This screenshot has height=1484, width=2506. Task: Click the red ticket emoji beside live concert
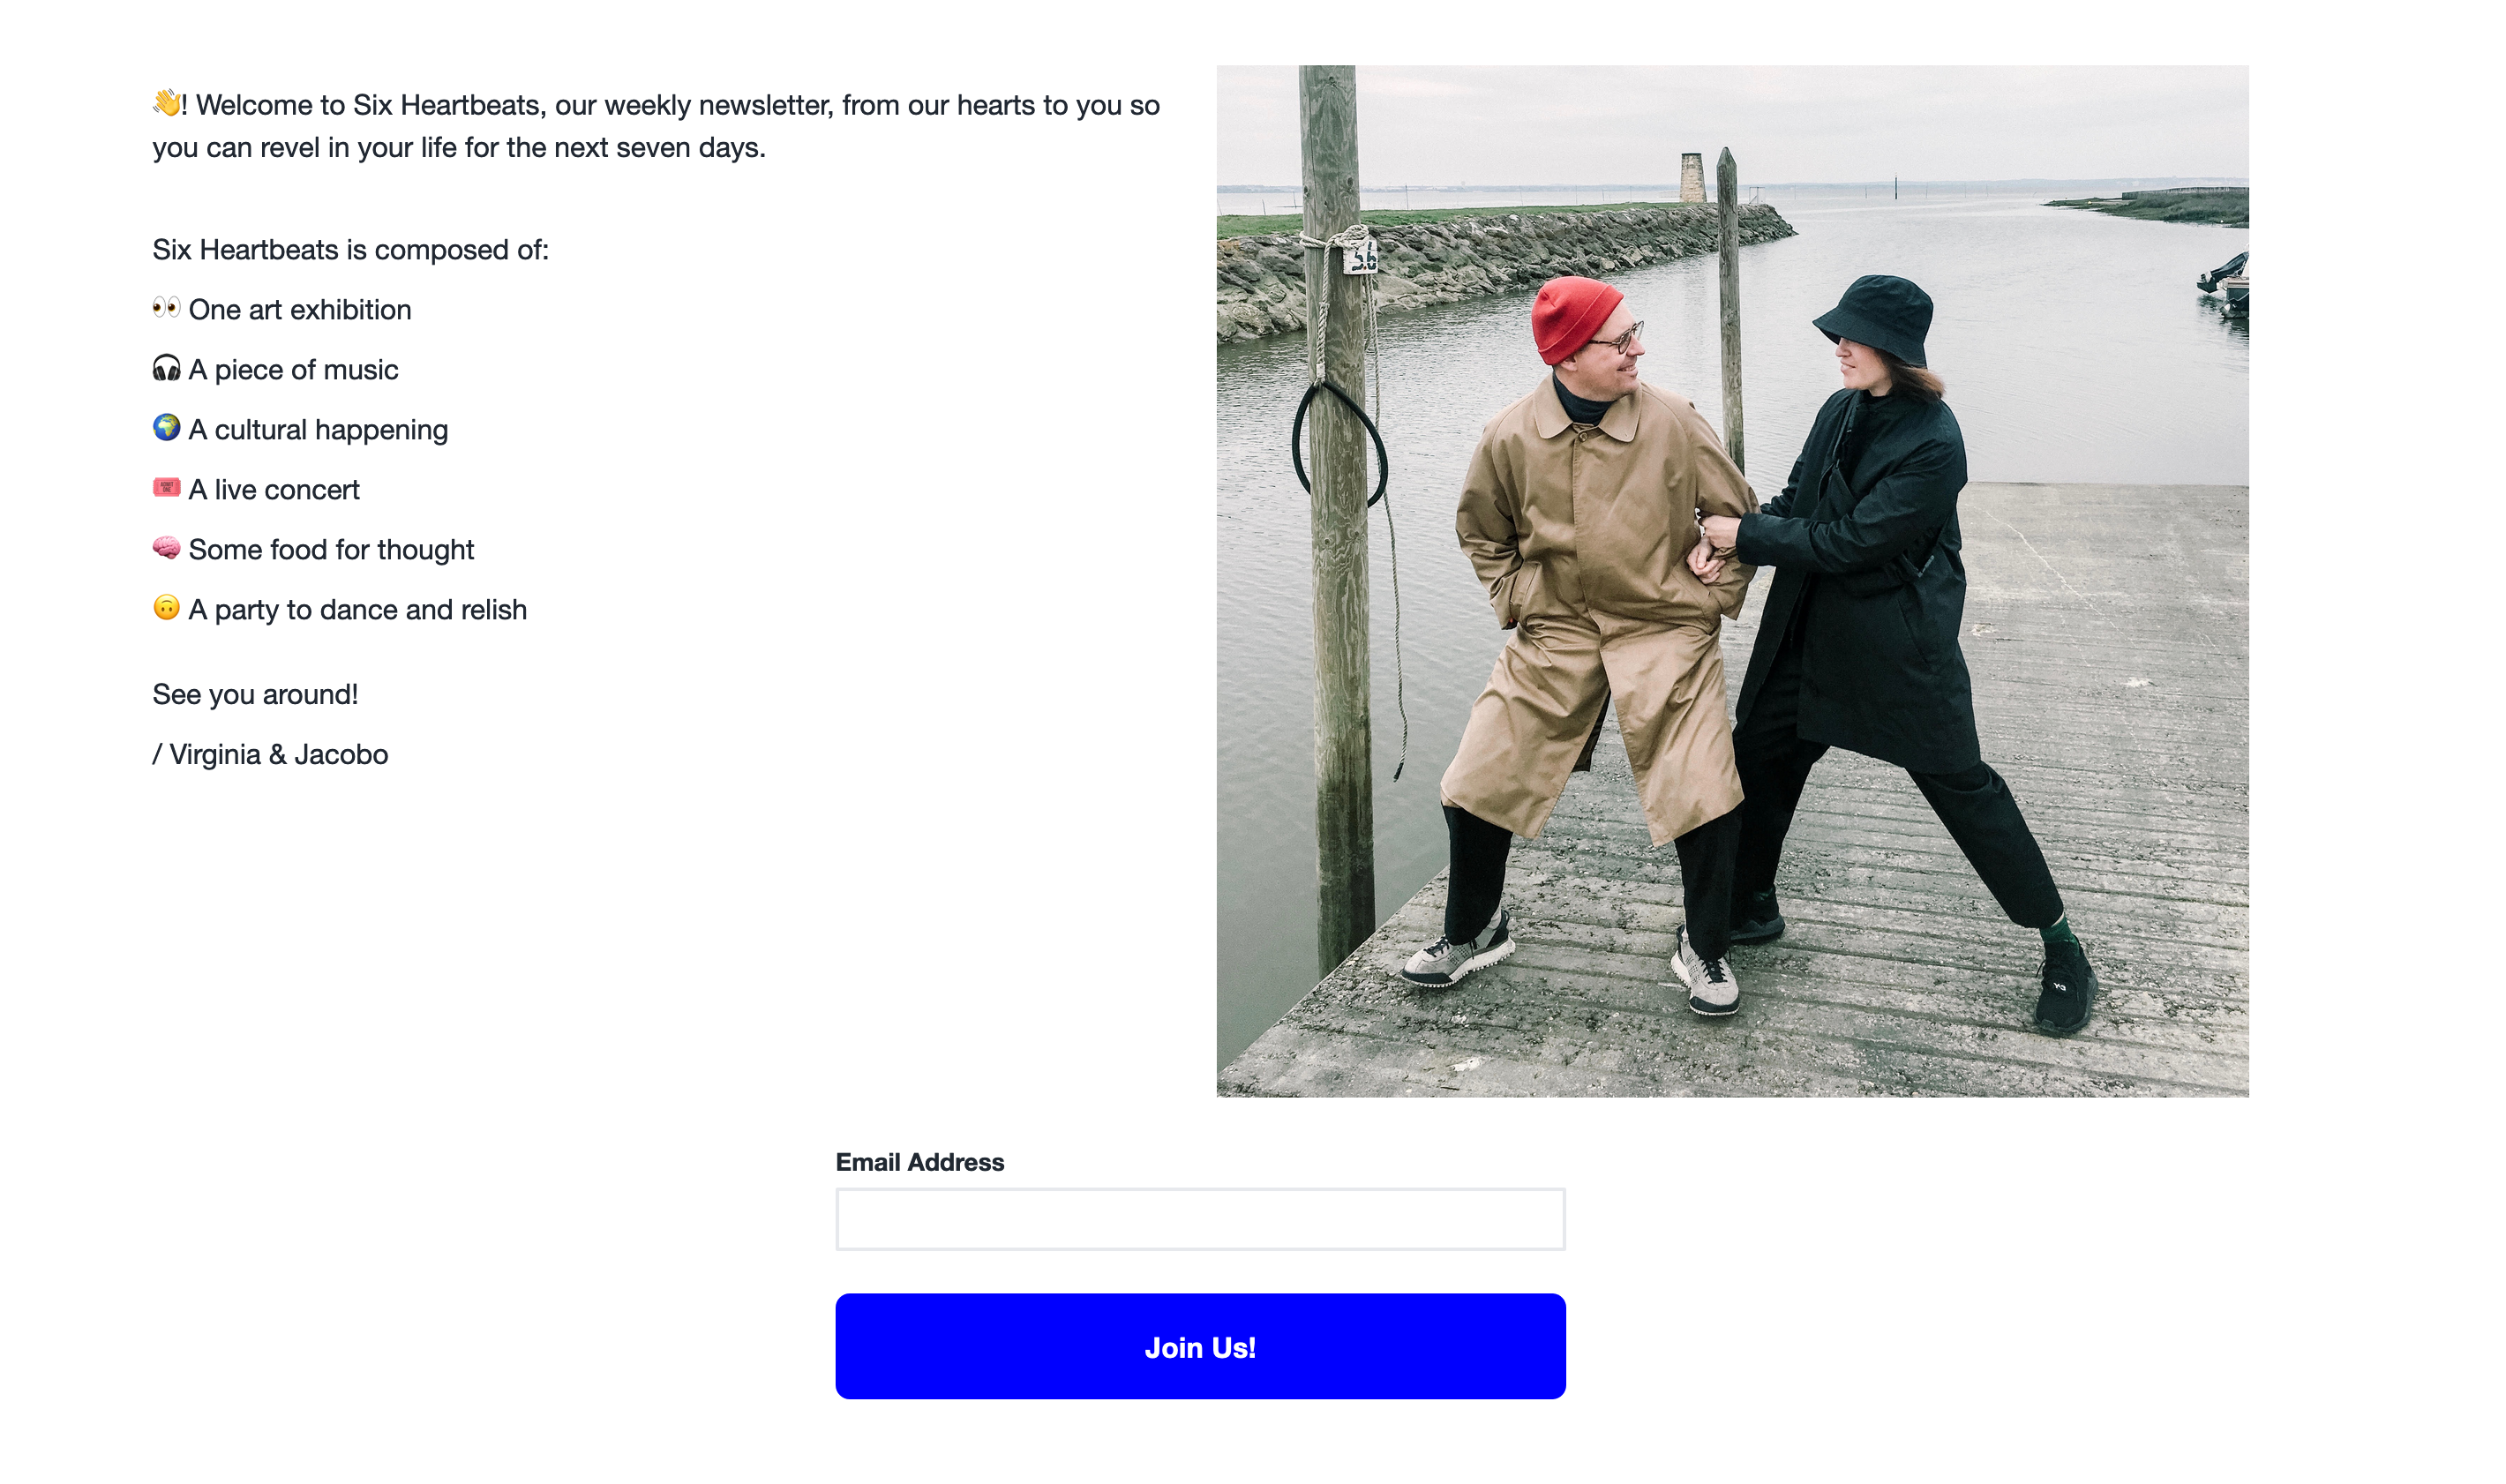point(166,487)
